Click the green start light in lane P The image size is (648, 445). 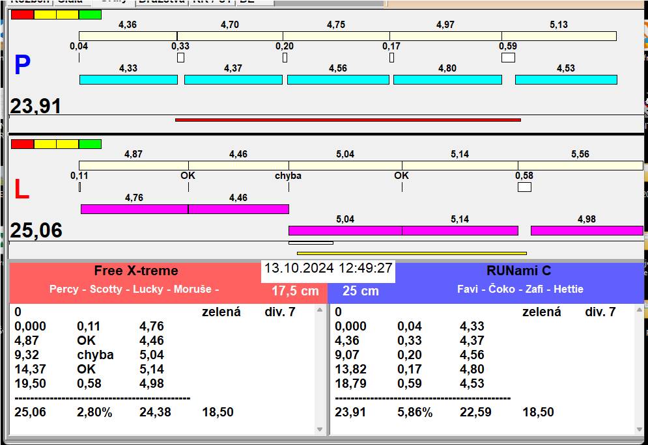coord(90,15)
